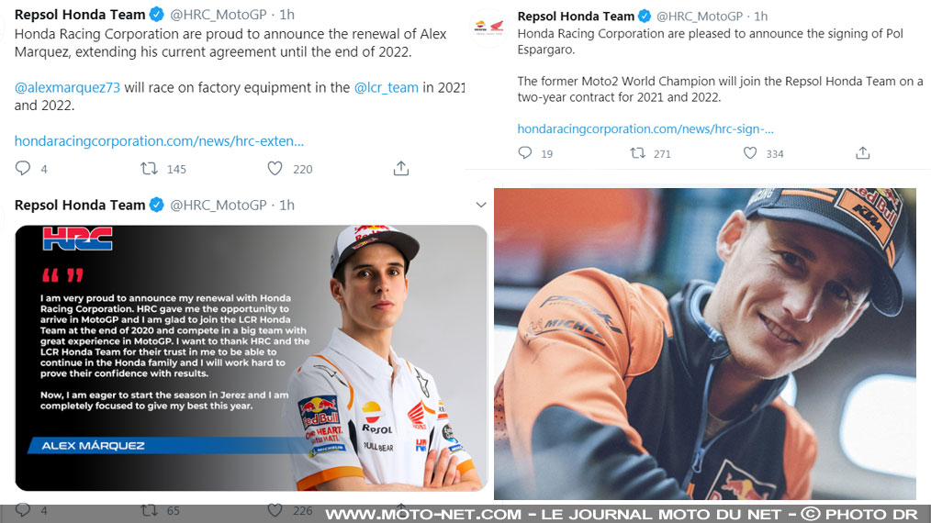The image size is (931, 523).
Task: Share the Pol Espargaro signing tweet
Action: 863,153
